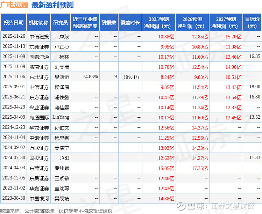Select the 中银证券 institution cell
Image resolution: width=262 pixels, height=214 pixels.
pos(39,138)
